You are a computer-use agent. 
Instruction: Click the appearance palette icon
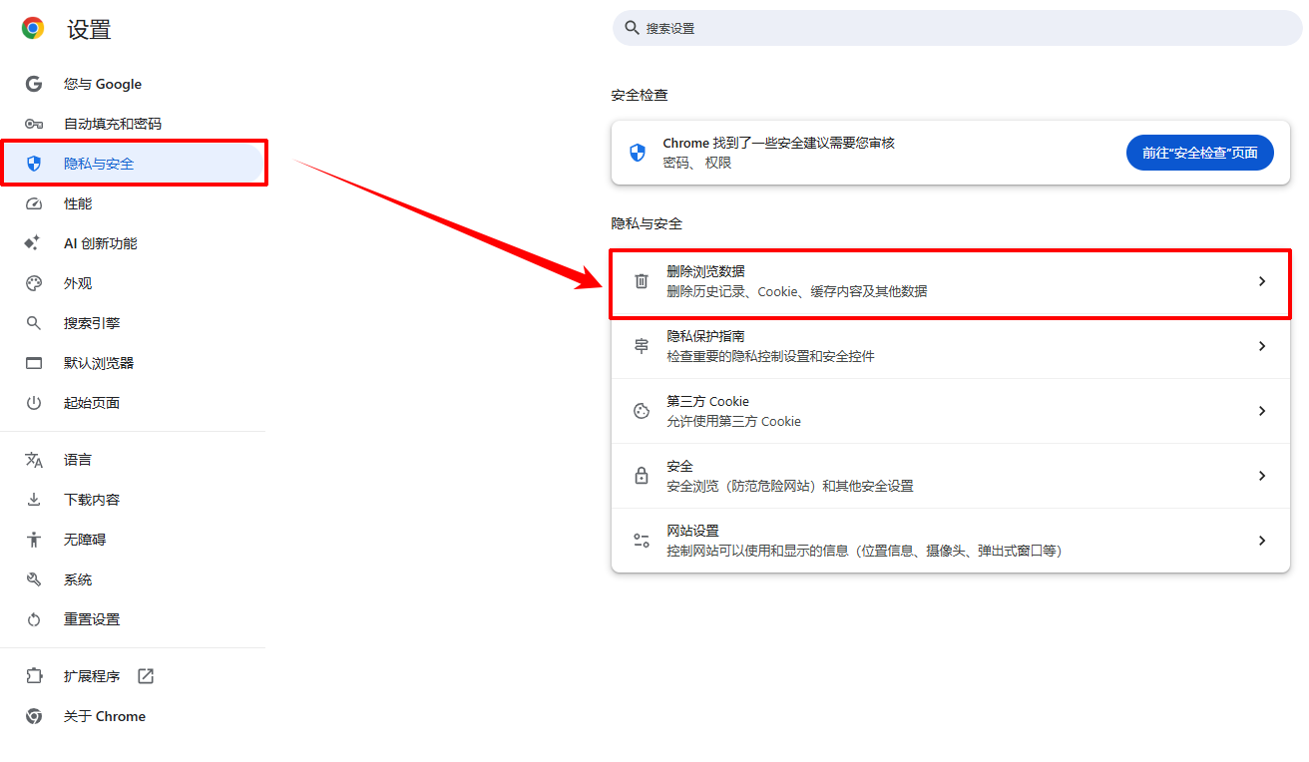[x=34, y=283]
